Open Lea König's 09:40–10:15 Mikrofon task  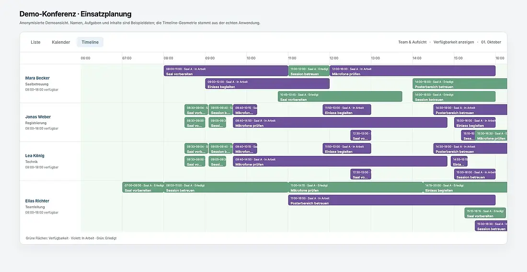(x=245, y=148)
